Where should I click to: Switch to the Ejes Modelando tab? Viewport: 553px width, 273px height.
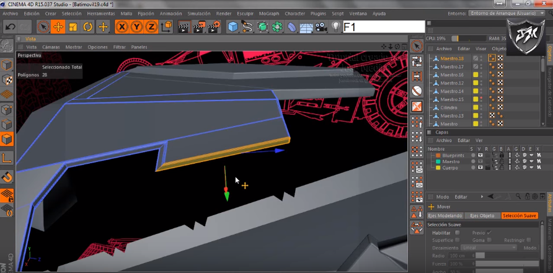point(445,215)
